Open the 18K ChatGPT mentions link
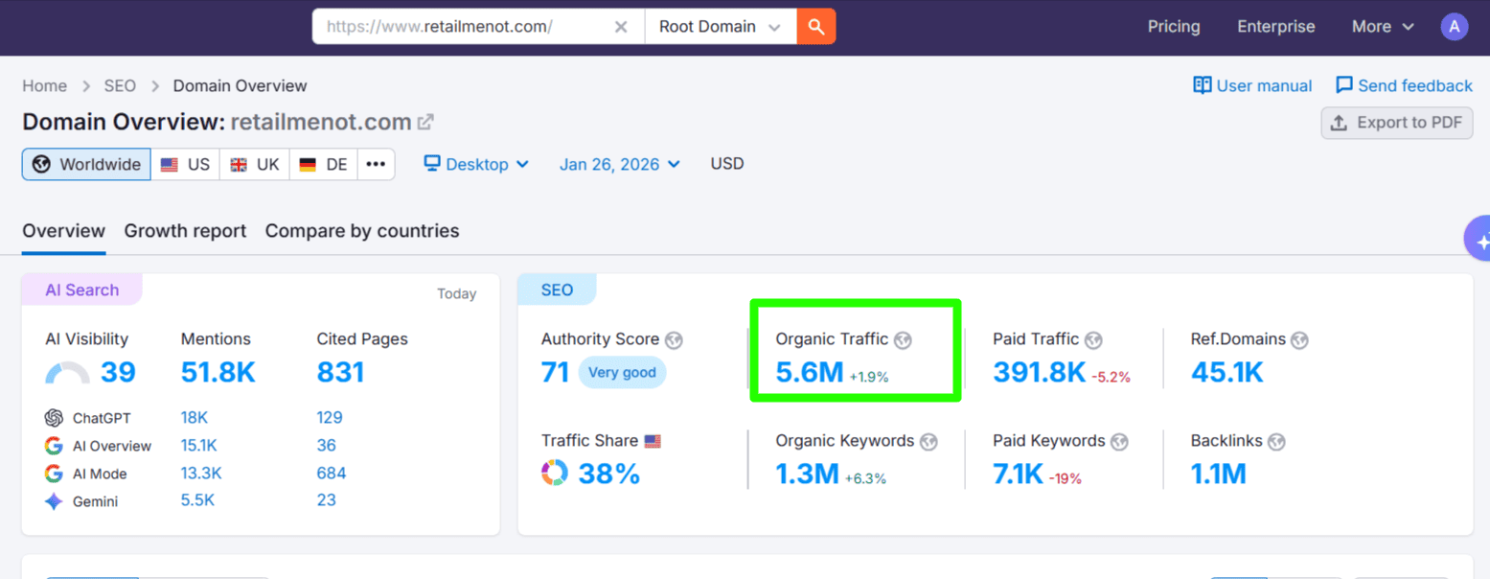The image size is (1490, 579). click(196, 417)
